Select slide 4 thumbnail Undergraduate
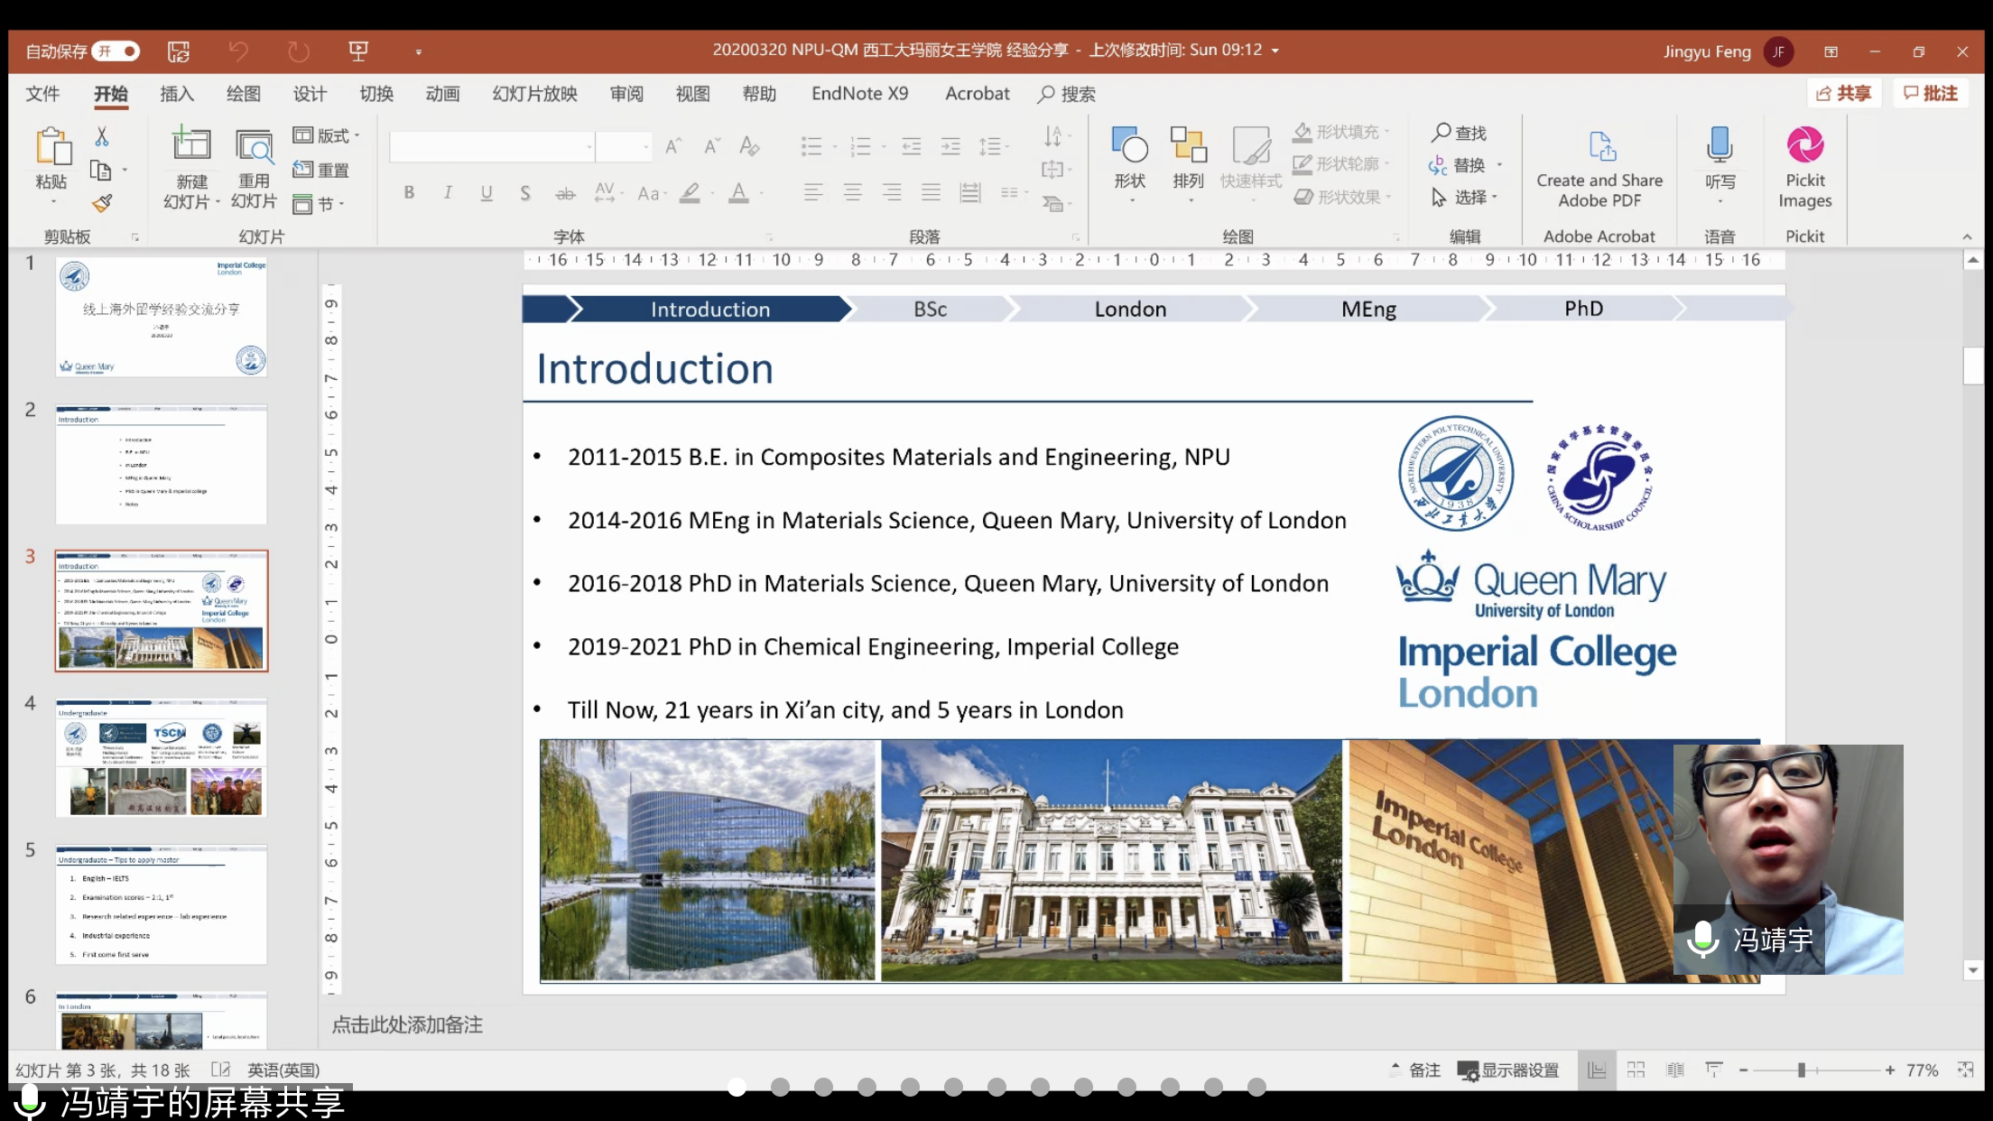Screen dimensions: 1993x1121 [x=162, y=758]
